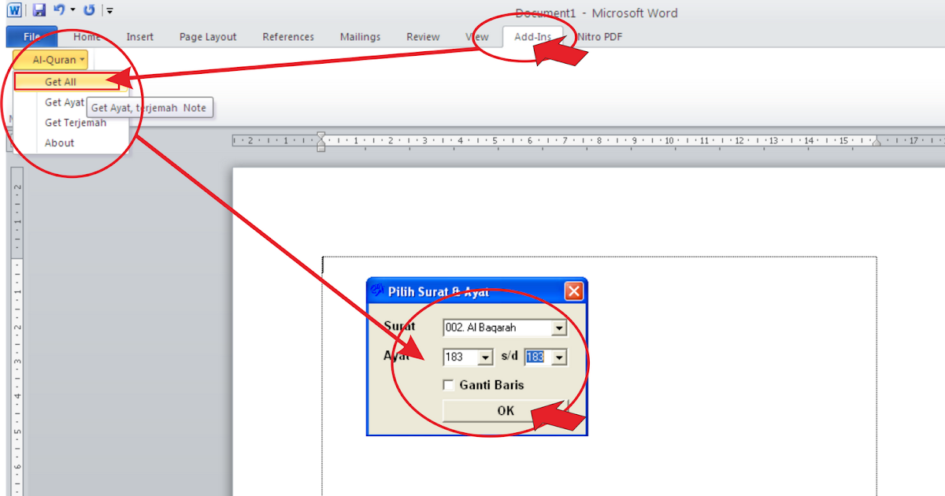Toggle the Ganti Baris checkbox

pyautogui.click(x=448, y=385)
